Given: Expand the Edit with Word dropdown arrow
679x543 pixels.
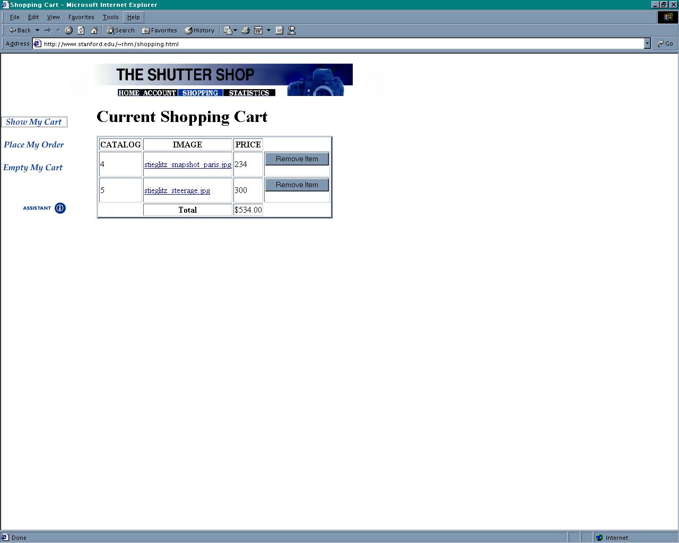Looking at the screenshot, I should 268,30.
